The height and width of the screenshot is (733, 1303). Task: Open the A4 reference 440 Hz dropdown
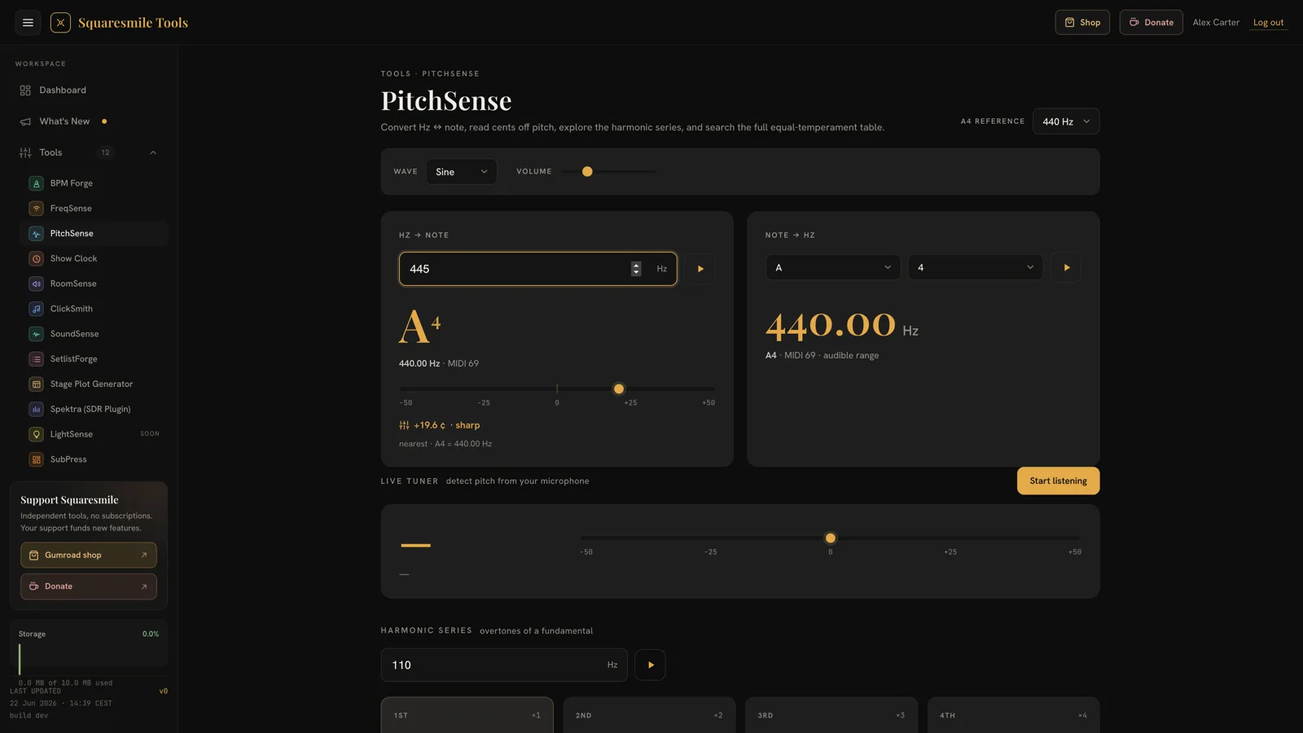1066,121
